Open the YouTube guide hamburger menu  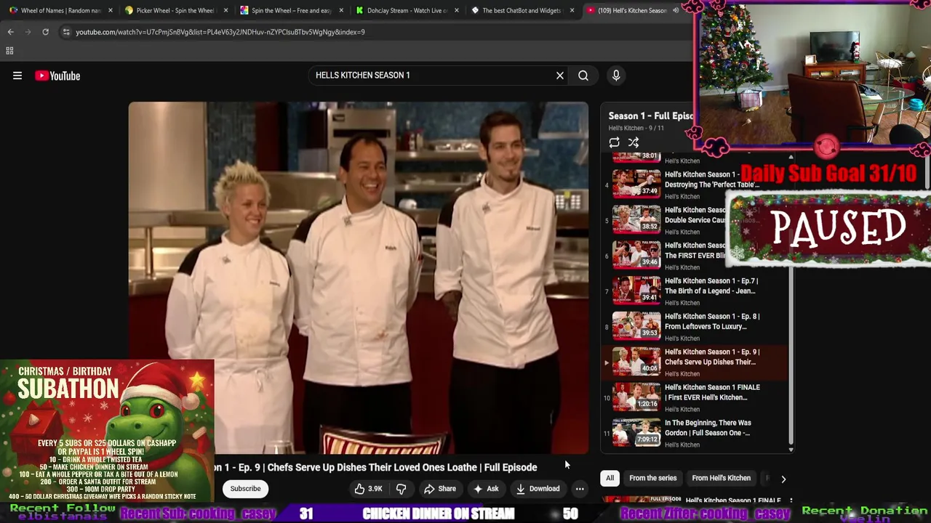(17, 76)
